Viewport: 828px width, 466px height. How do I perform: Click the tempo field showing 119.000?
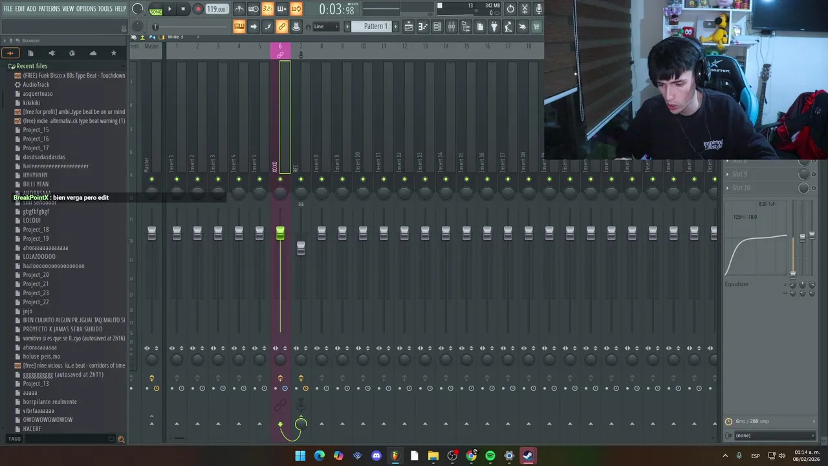[x=216, y=9]
